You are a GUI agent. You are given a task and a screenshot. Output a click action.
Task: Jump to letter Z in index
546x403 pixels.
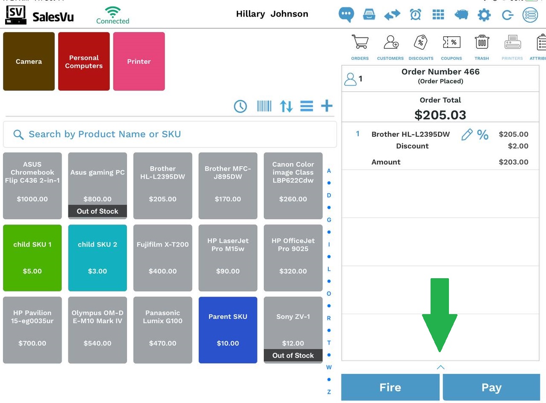click(329, 392)
